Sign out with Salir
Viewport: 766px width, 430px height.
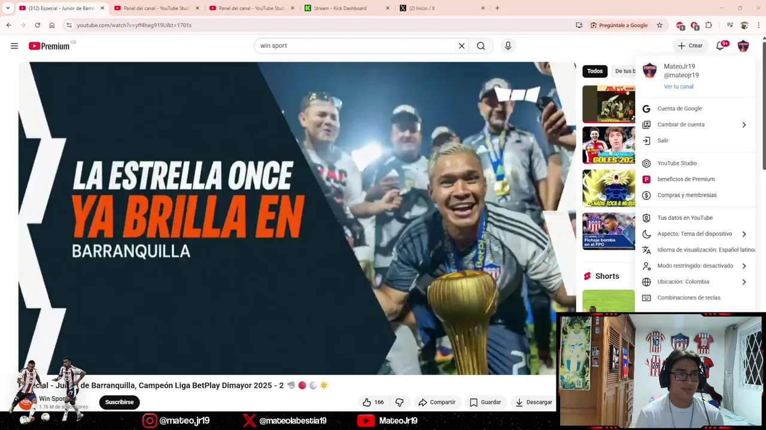pyautogui.click(x=695, y=141)
